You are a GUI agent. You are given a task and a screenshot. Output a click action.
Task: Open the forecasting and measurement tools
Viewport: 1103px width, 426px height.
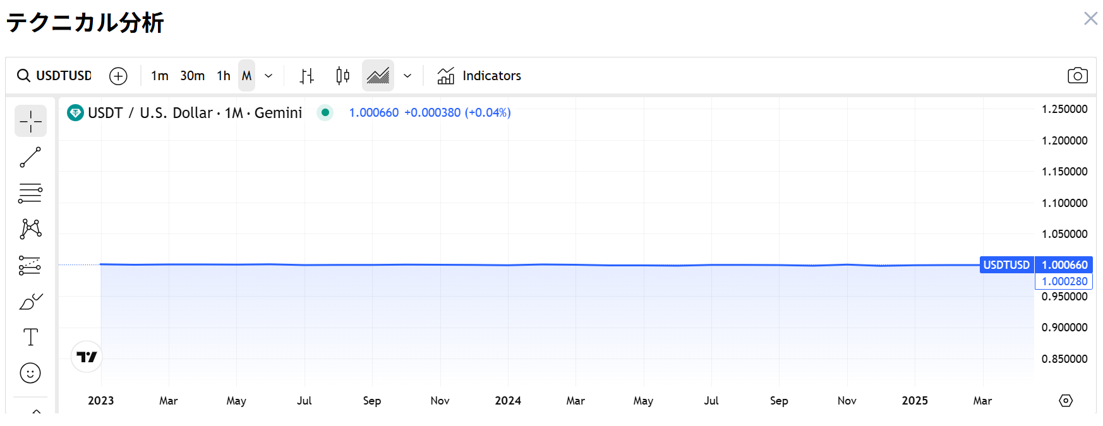[x=30, y=266]
